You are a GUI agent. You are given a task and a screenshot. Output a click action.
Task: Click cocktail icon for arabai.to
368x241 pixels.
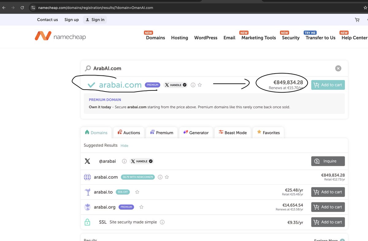(x=88, y=192)
